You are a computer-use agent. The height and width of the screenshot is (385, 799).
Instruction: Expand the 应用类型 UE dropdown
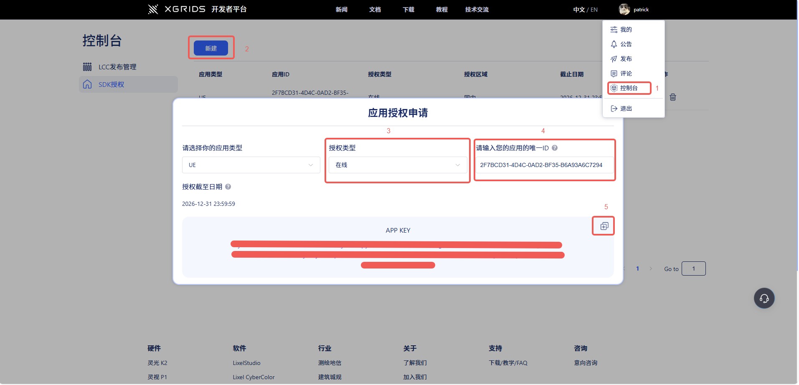(x=251, y=165)
